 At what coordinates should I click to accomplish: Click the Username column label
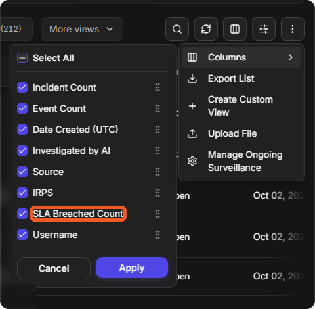click(x=55, y=235)
